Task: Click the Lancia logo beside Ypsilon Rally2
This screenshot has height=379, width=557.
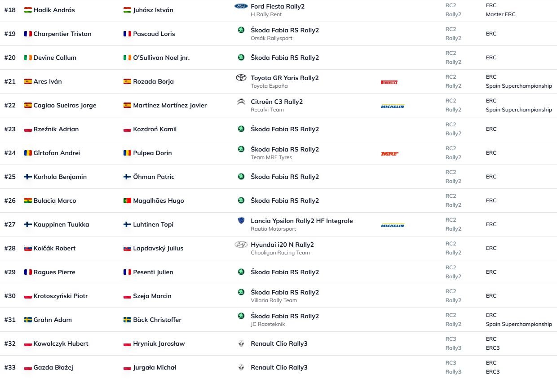Action: point(241,221)
